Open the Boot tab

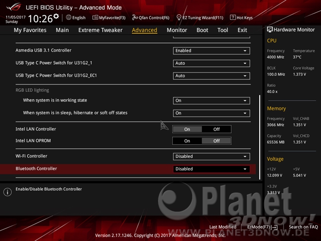tap(202, 30)
